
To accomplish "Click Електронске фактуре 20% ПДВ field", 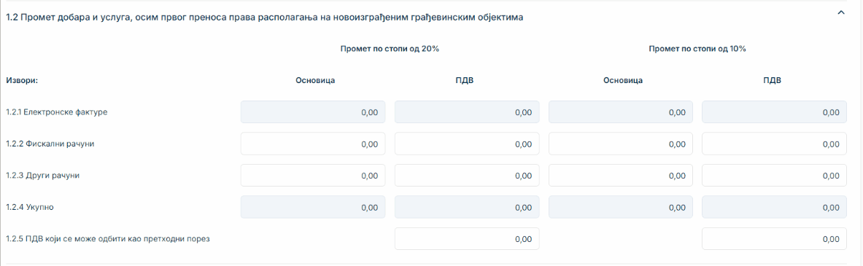I will [x=468, y=112].
